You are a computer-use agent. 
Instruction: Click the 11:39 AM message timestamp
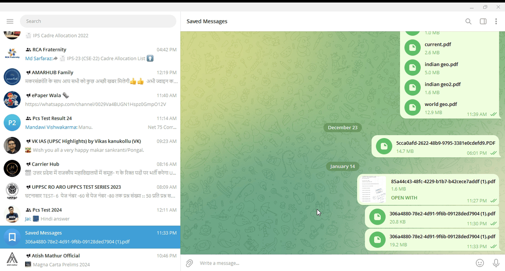pos(477,114)
